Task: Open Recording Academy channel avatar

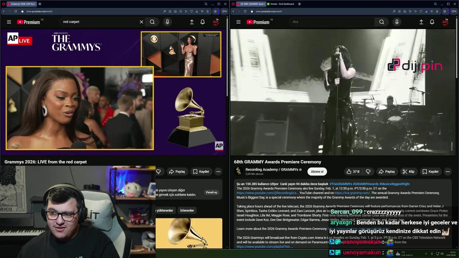Action: (x=238, y=171)
